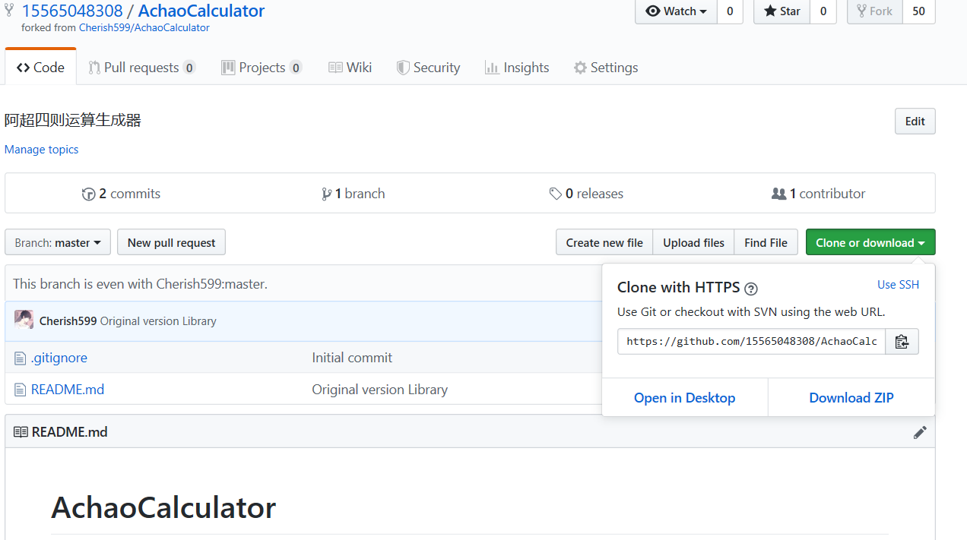967x540 pixels.
Task: Click Download ZIP
Action: pyautogui.click(x=851, y=398)
